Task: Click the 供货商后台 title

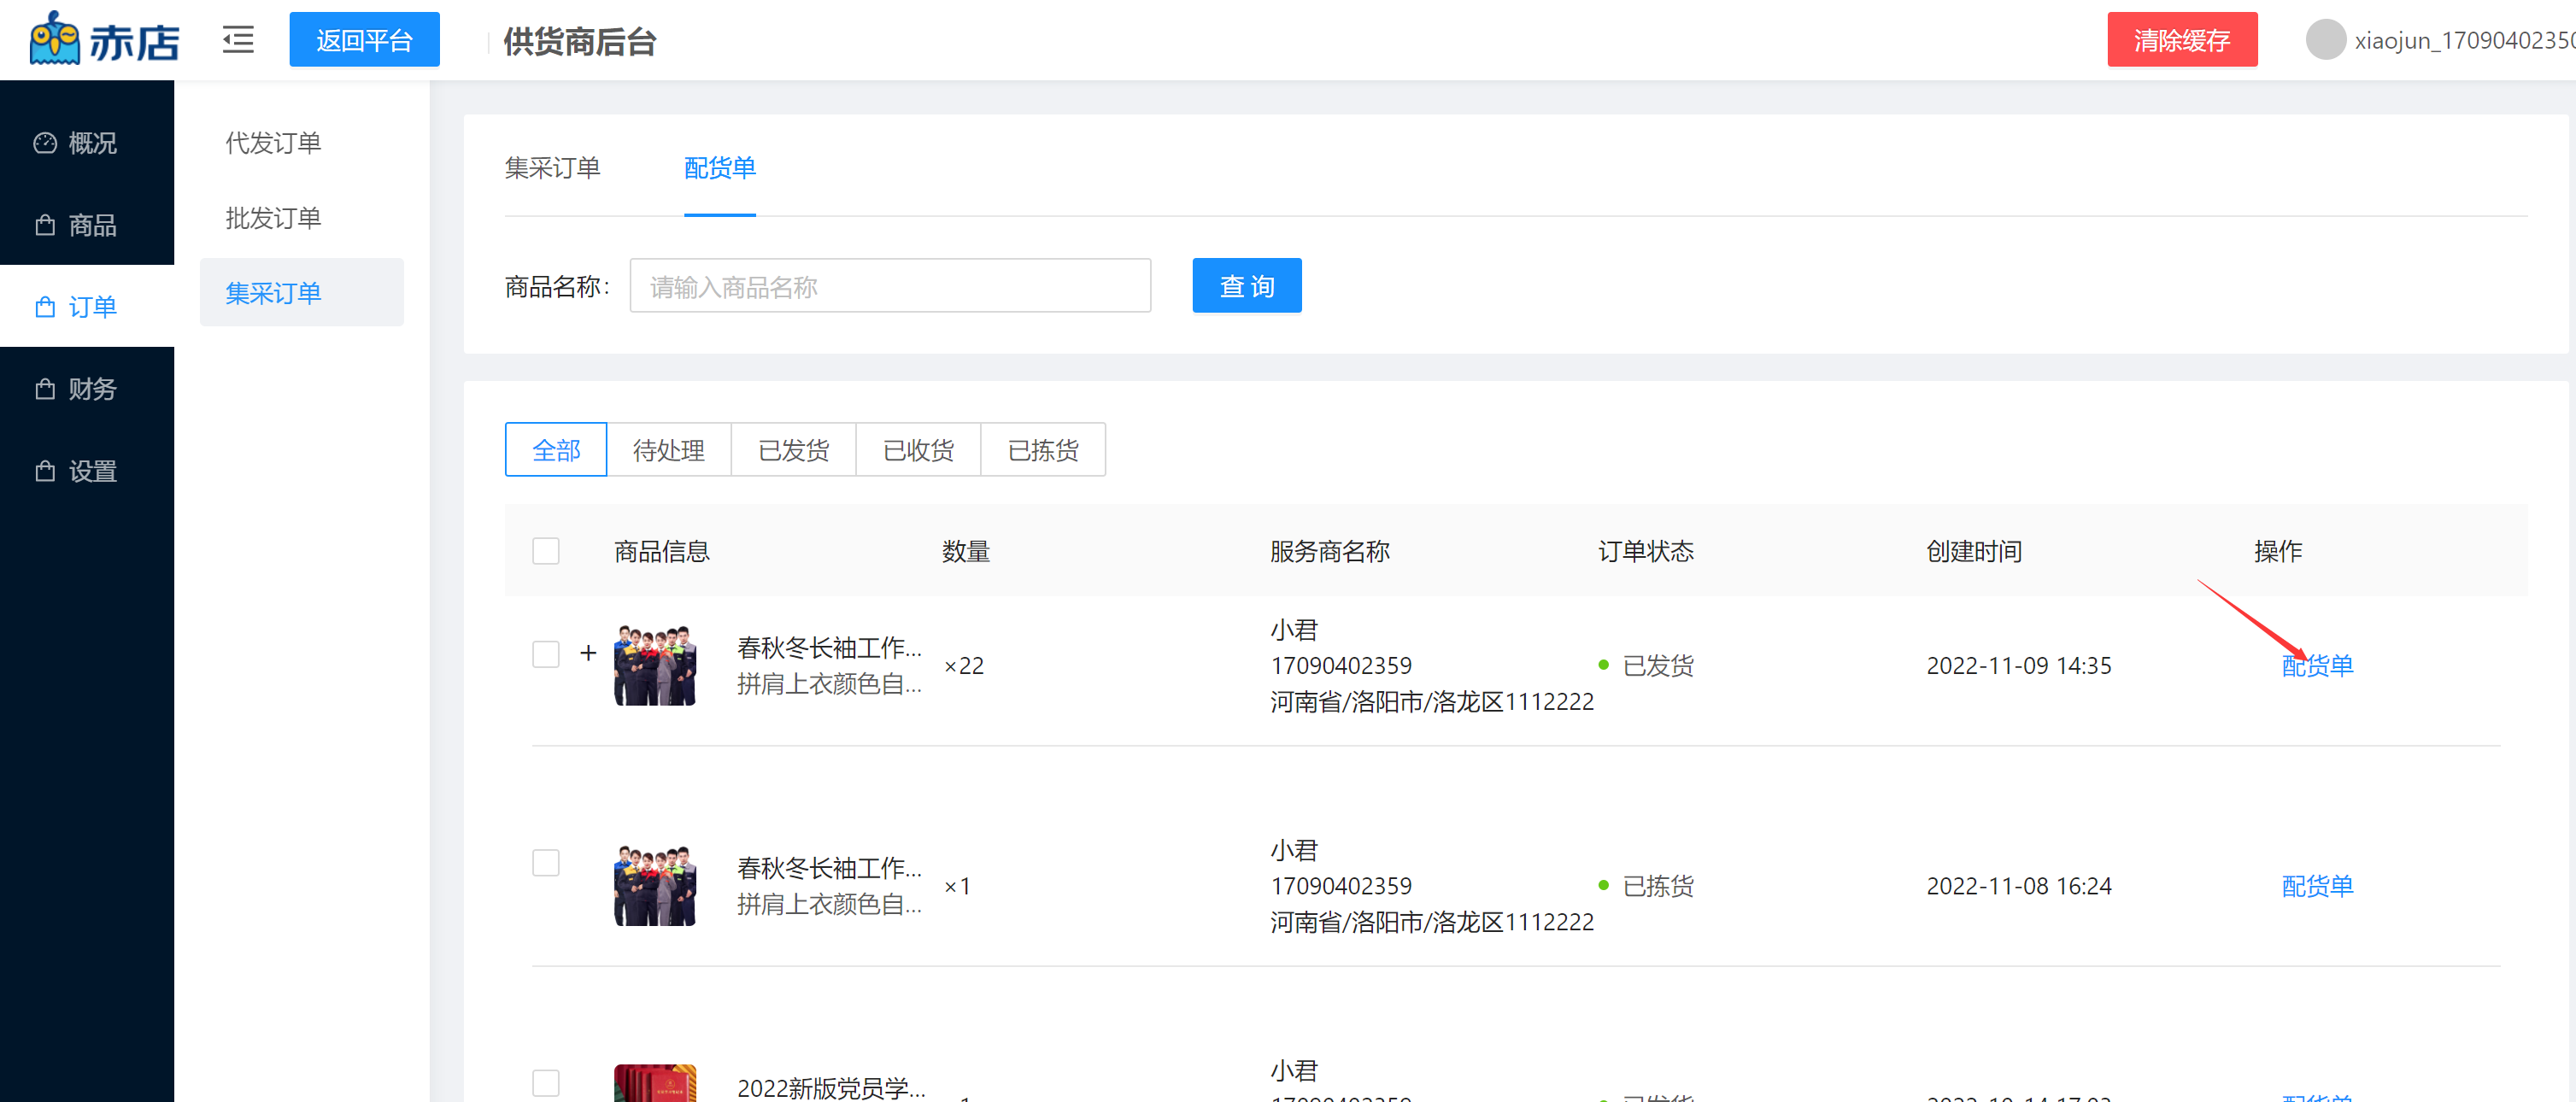Action: click(x=579, y=41)
